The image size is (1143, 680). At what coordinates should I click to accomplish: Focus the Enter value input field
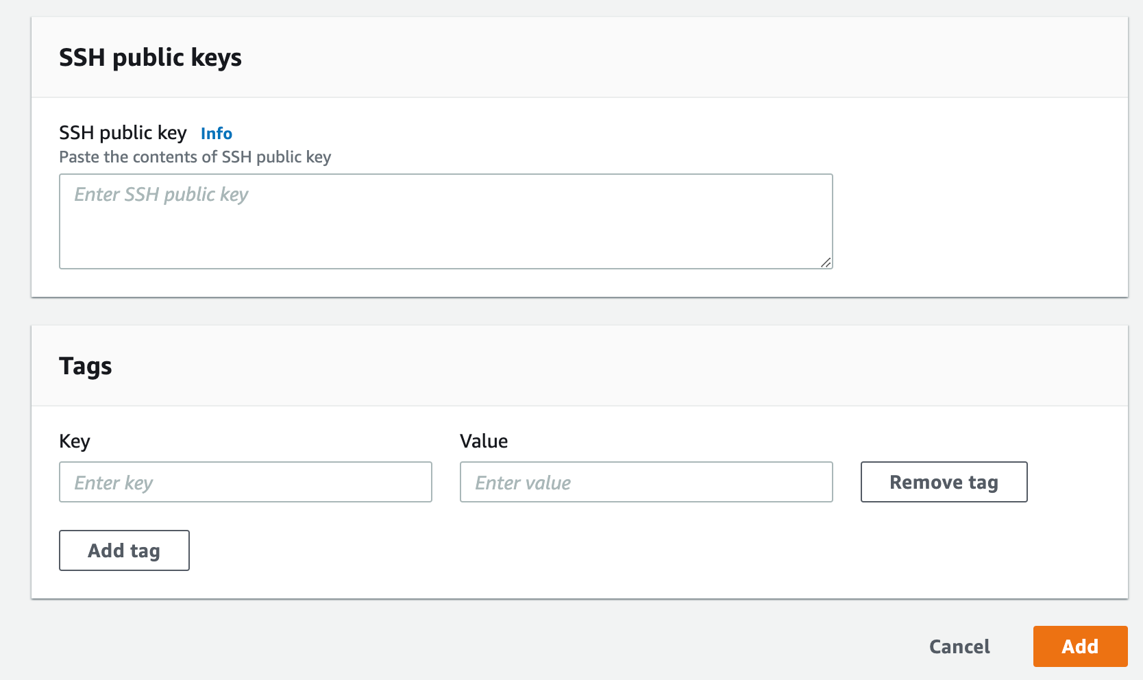(x=646, y=482)
